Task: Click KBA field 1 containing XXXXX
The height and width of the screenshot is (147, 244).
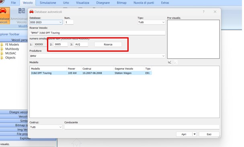Action: (40, 44)
